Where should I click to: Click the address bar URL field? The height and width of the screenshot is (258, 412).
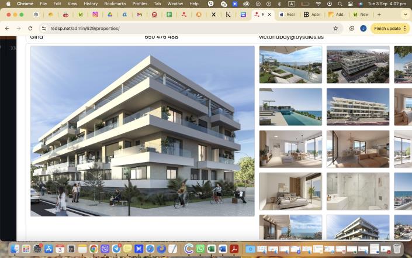pyautogui.click(x=175, y=28)
